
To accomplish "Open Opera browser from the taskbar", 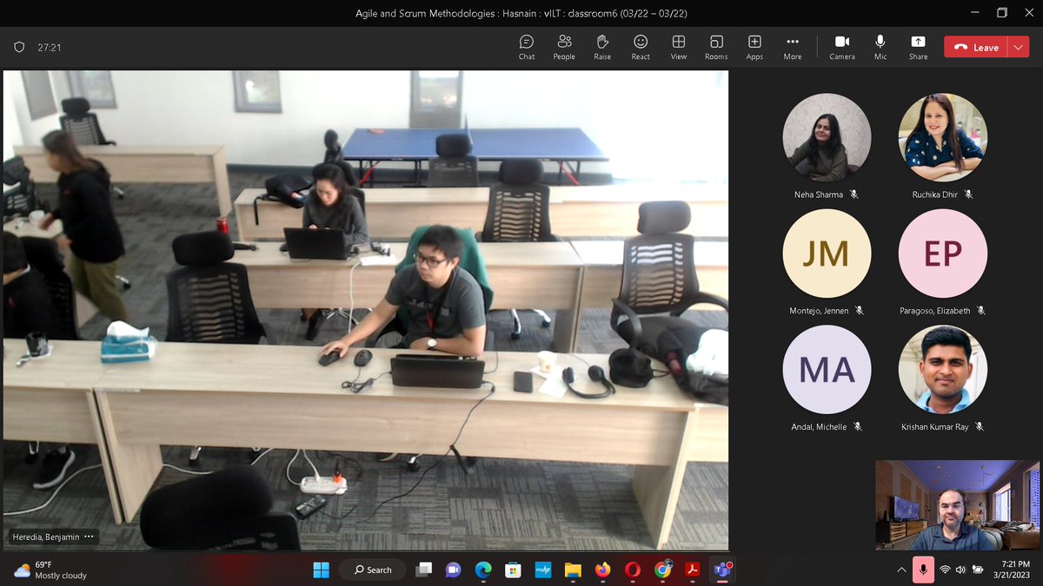I will coord(633,570).
